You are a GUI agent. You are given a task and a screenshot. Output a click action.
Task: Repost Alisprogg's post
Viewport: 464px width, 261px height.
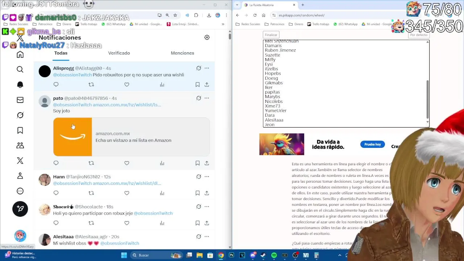(x=91, y=84)
